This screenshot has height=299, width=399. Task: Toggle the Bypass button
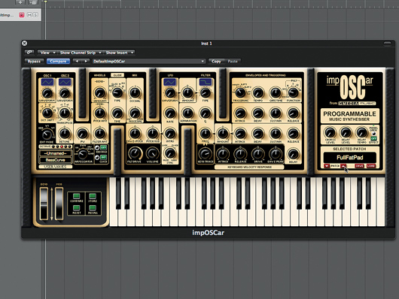point(34,61)
